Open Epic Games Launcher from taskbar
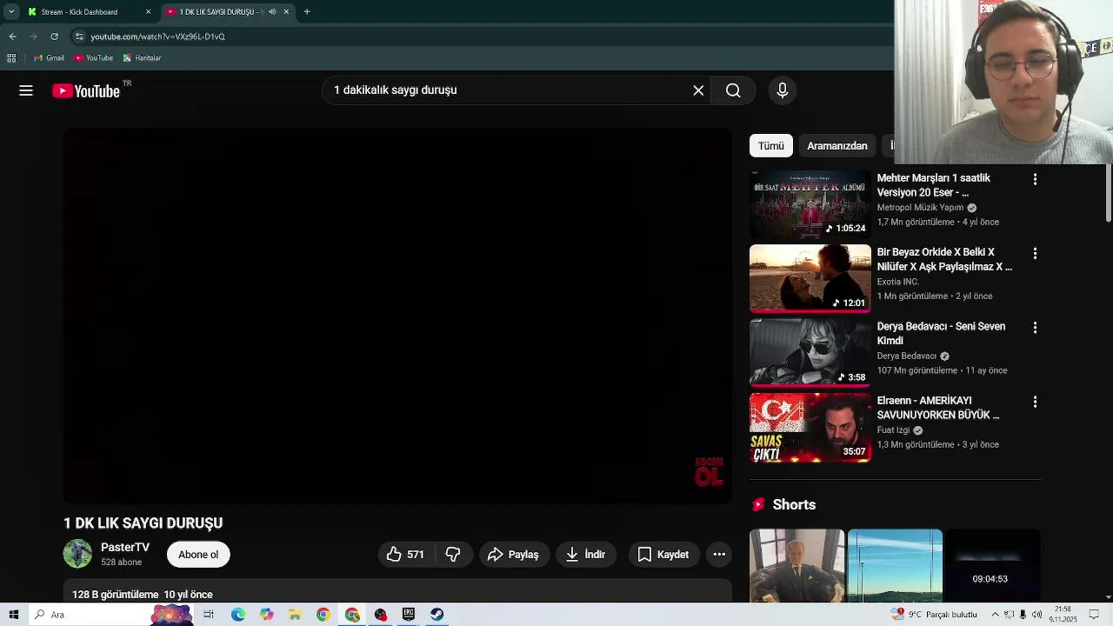The height and width of the screenshot is (626, 1113). coord(409,615)
